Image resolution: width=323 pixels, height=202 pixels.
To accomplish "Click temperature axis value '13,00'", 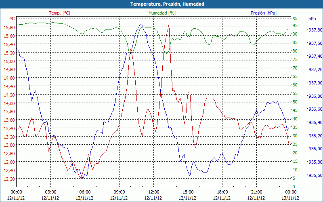I will (9, 145).
